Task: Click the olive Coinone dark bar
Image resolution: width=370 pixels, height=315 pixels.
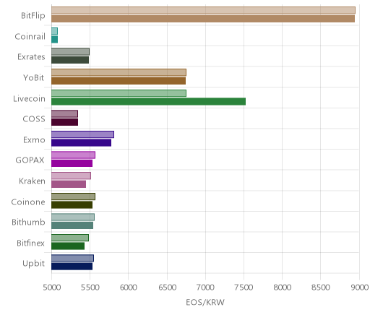Action: tap(72, 205)
